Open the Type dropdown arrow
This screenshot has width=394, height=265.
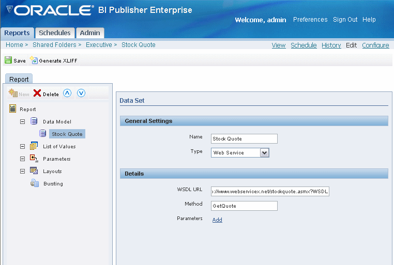tap(264, 152)
